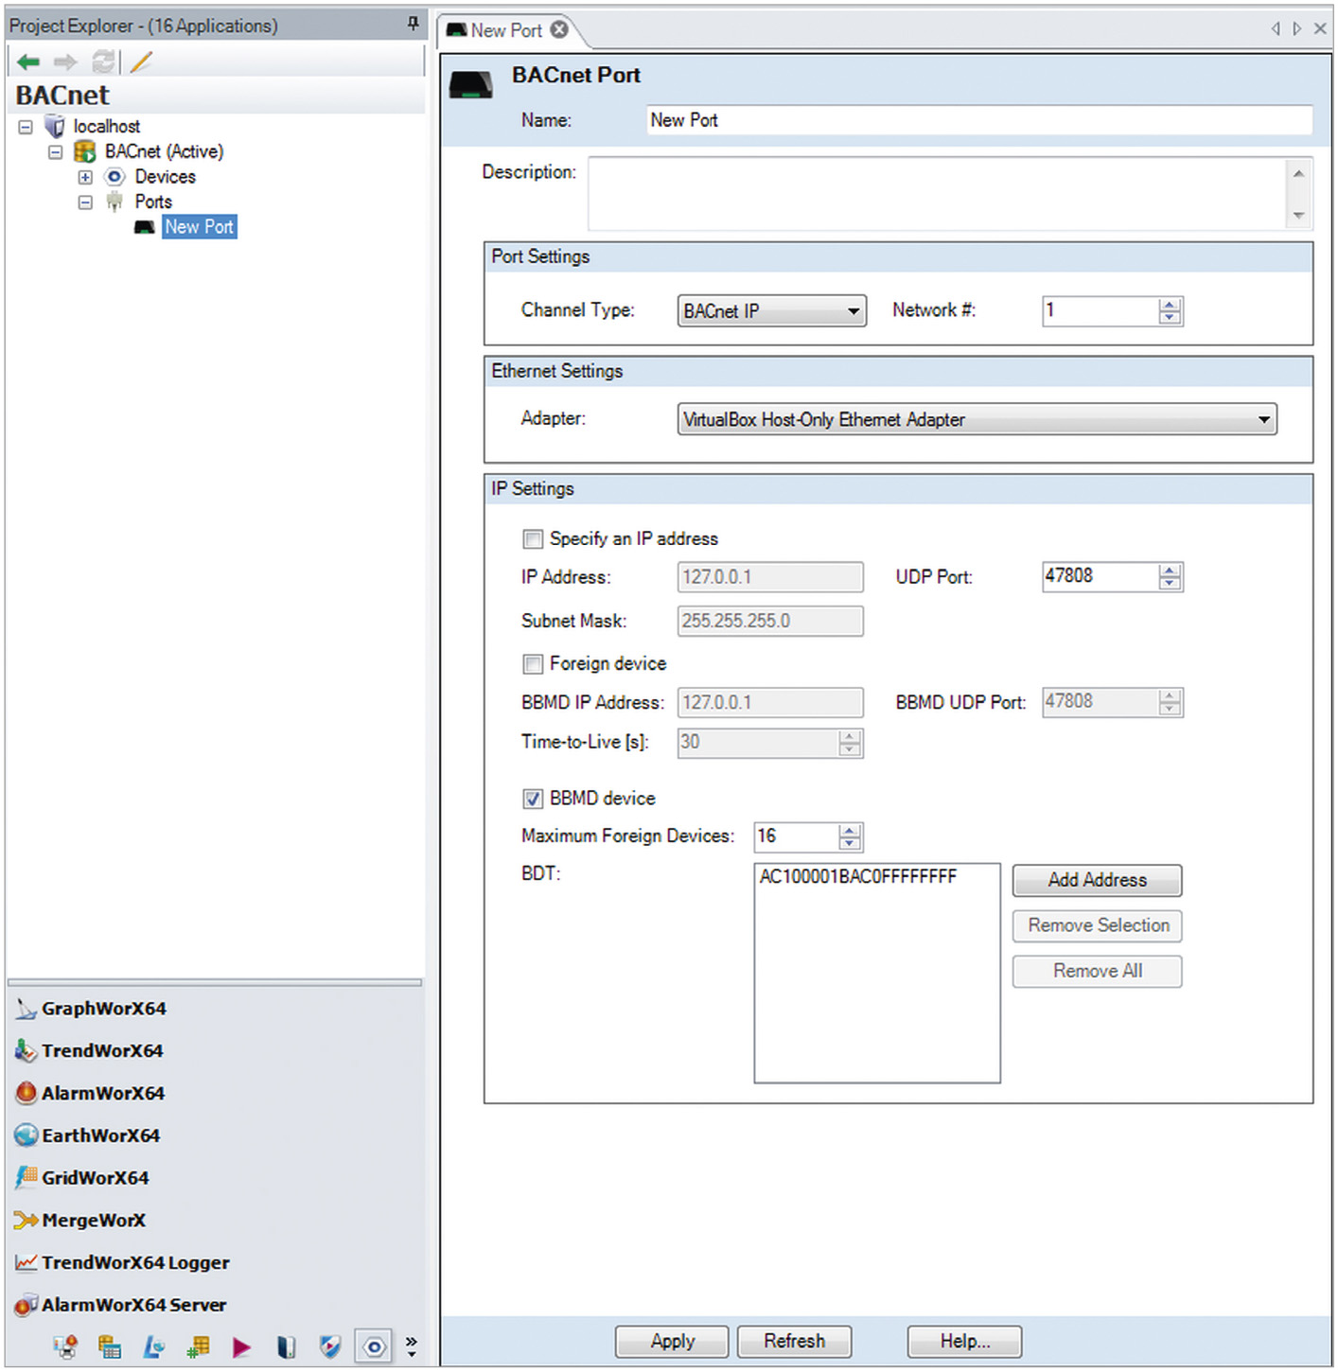Check the Foreign device checkbox

click(x=533, y=664)
